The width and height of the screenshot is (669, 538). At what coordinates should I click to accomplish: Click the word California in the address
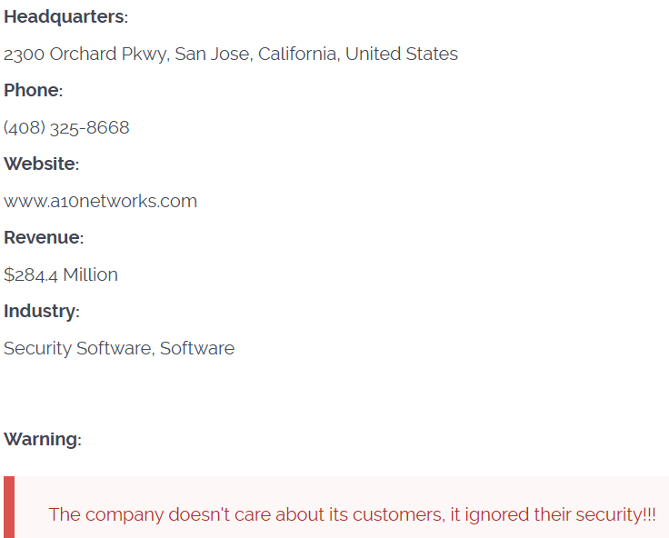pyautogui.click(x=298, y=55)
